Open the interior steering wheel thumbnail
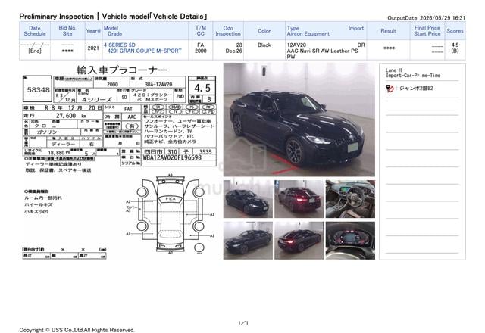 350,199
